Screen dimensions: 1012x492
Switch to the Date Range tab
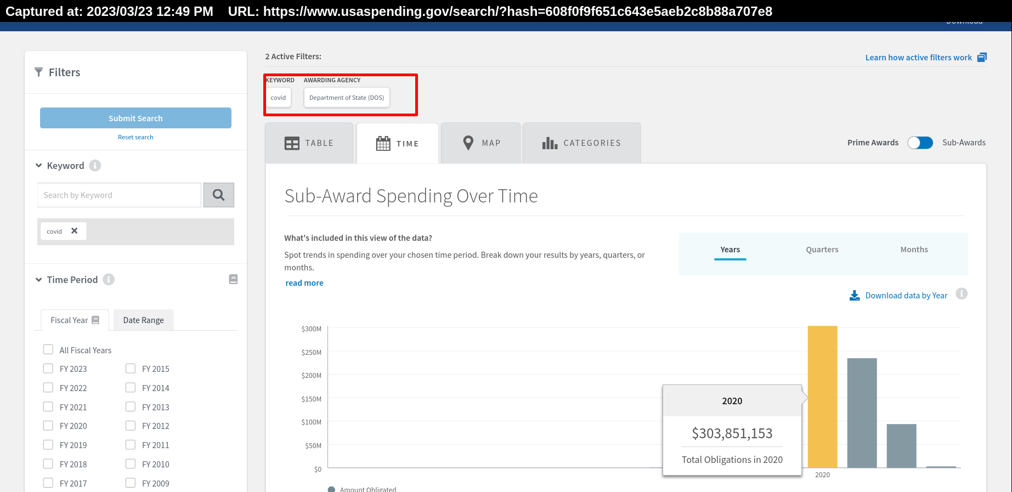click(x=144, y=320)
